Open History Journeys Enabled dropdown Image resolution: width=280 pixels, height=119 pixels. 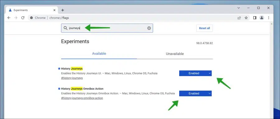point(195,73)
